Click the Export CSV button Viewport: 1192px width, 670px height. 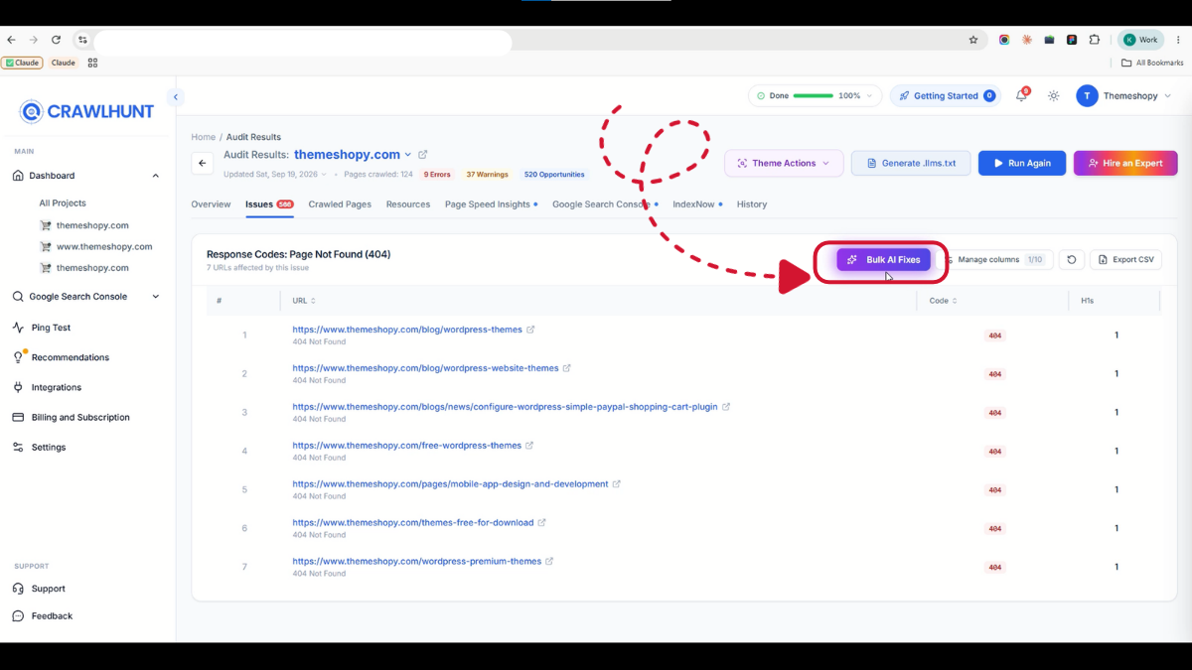point(1126,260)
